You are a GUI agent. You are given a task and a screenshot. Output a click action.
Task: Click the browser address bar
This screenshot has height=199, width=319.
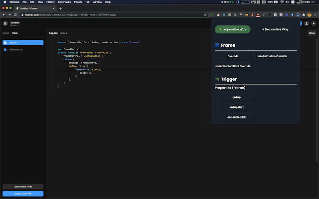coord(114,14)
